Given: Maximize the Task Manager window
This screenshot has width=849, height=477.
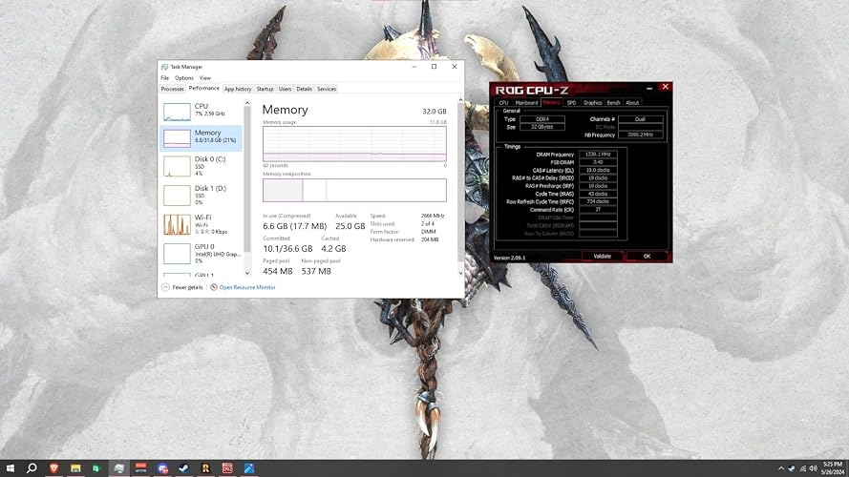Looking at the screenshot, I should [x=434, y=67].
